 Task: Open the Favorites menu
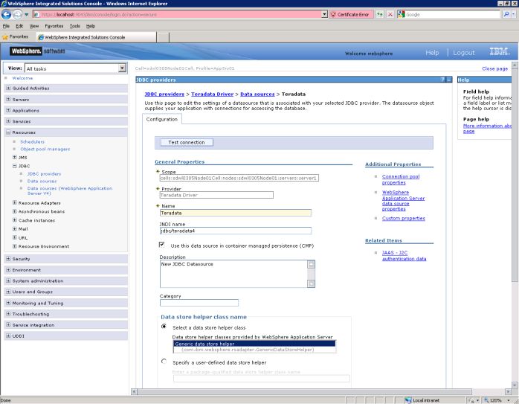[54, 26]
